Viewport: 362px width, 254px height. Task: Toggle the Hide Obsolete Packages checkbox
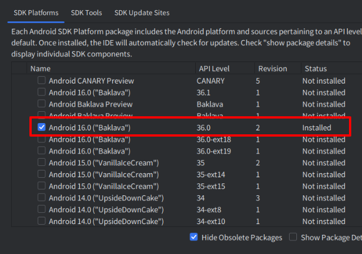pos(194,237)
